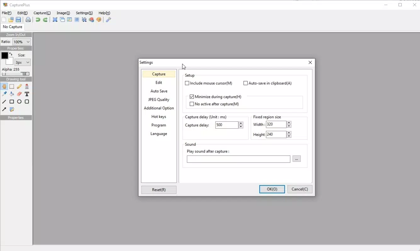Open the Capture menu in menu bar
Viewport: 420px width, 251px height.
point(42,13)
